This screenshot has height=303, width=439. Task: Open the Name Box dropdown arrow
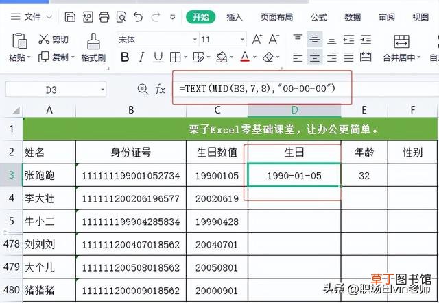[102, 90]
